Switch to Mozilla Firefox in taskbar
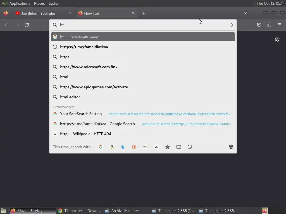 tap(33, 211)
